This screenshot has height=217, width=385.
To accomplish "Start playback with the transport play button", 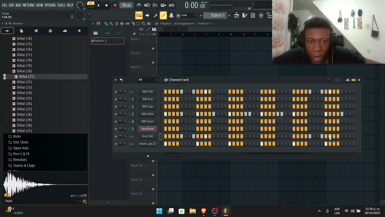I will point(98,5).
